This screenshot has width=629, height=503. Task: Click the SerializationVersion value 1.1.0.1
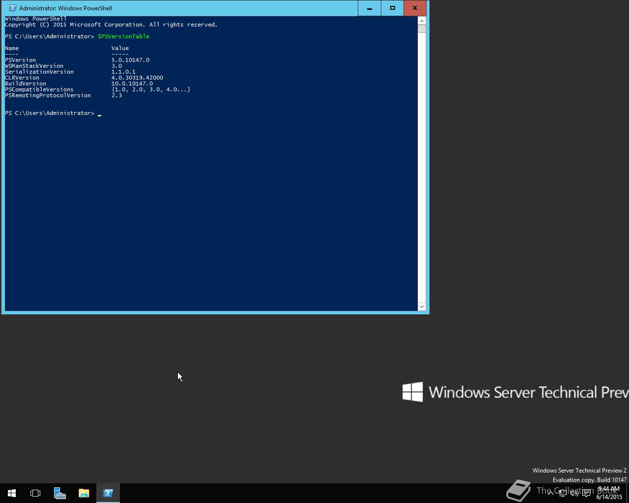[123, 72]
